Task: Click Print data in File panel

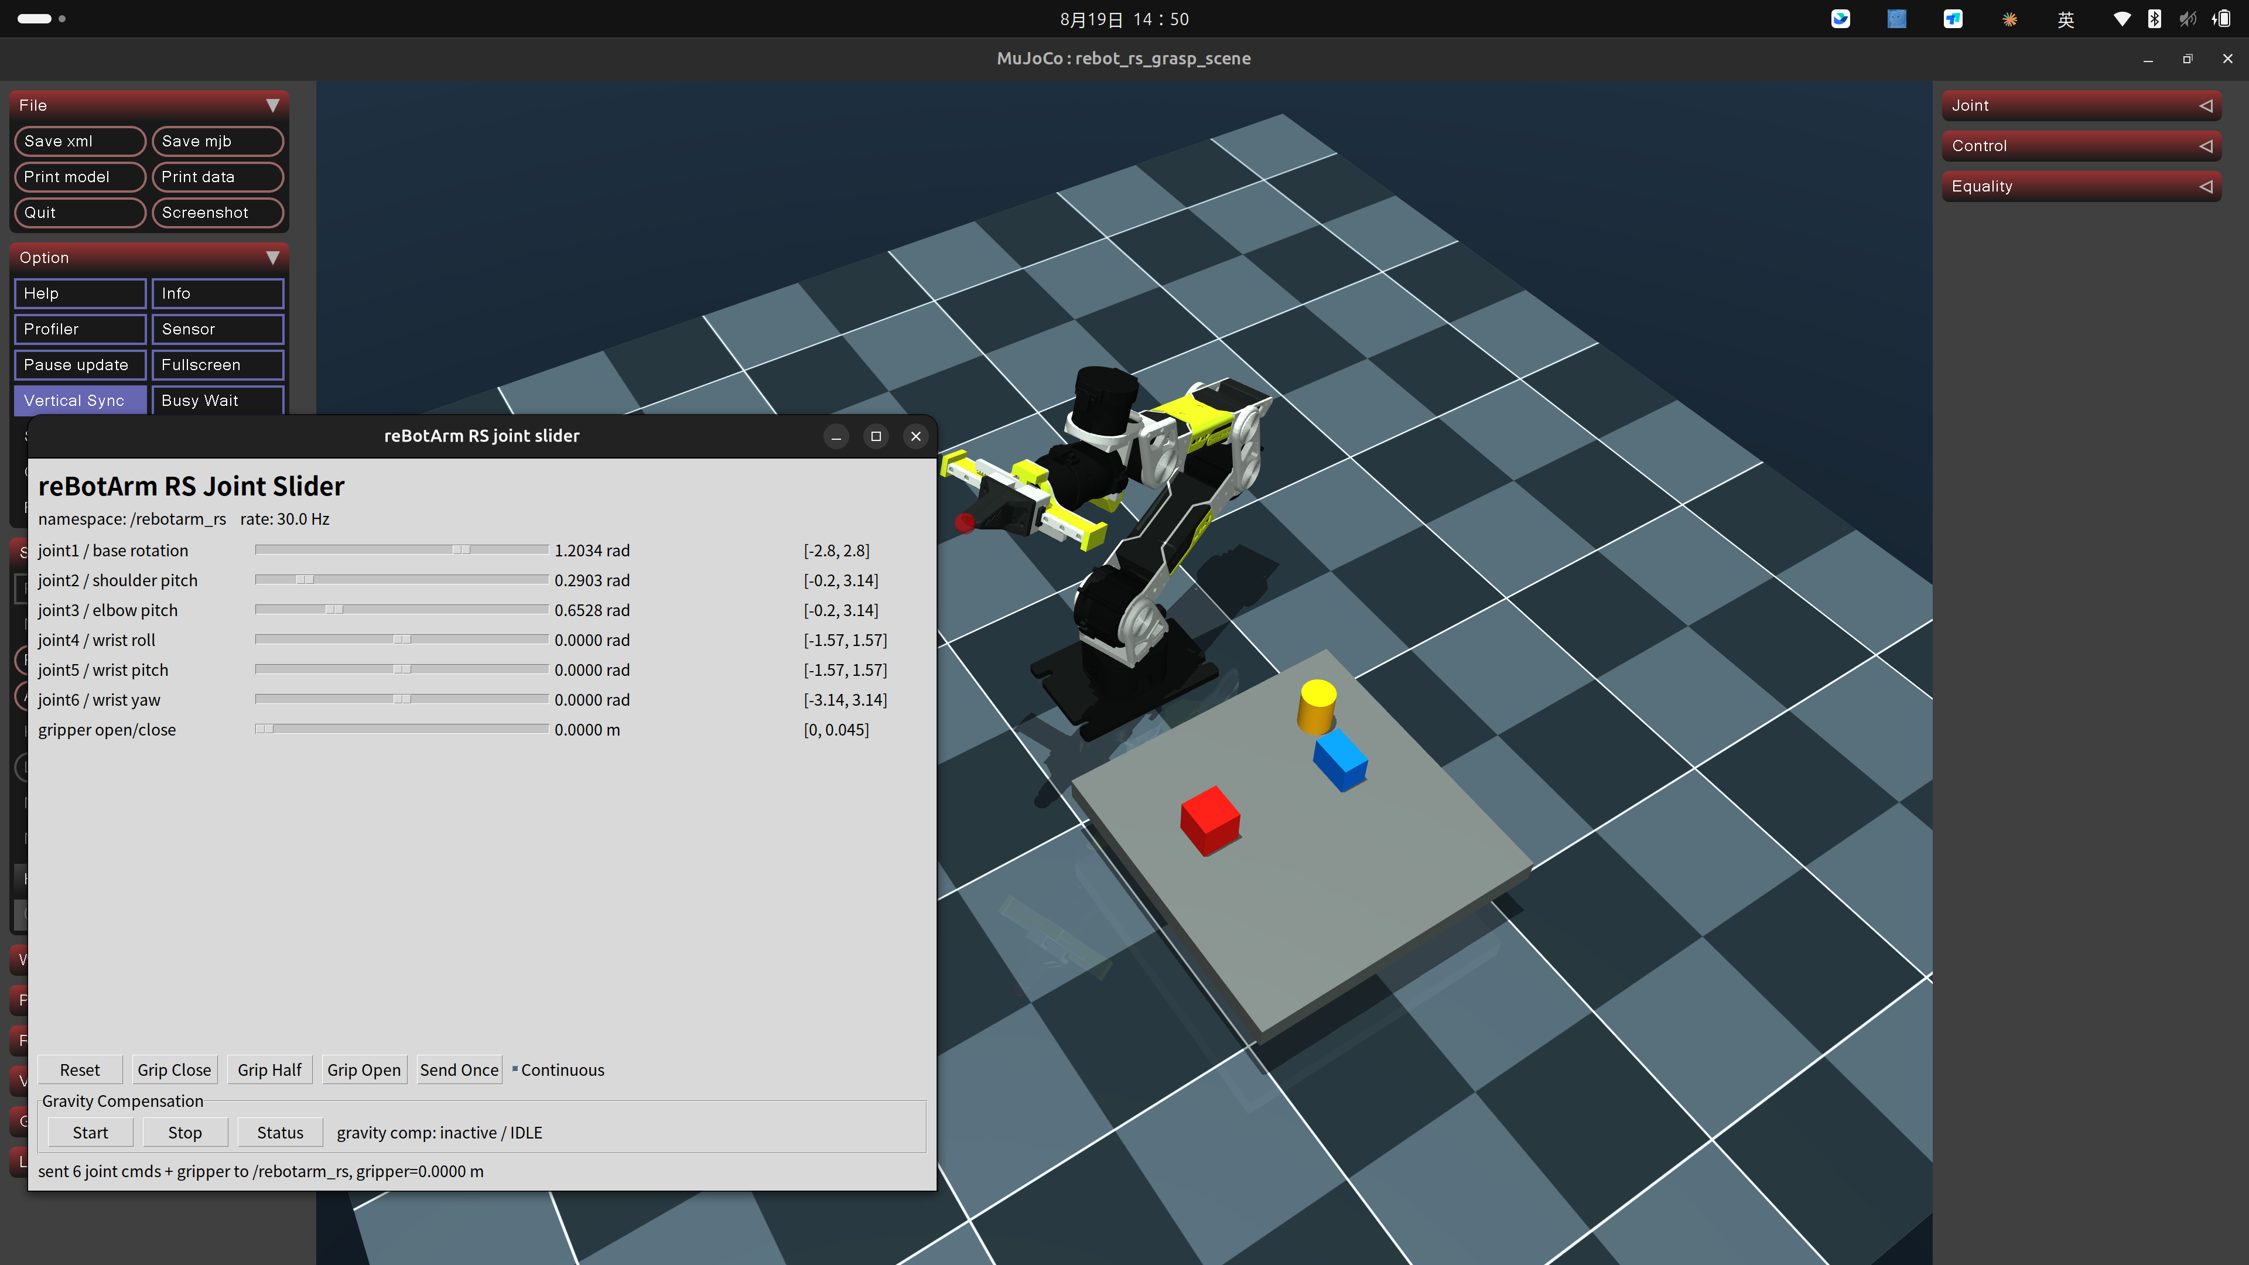Action: coord(217,177)
